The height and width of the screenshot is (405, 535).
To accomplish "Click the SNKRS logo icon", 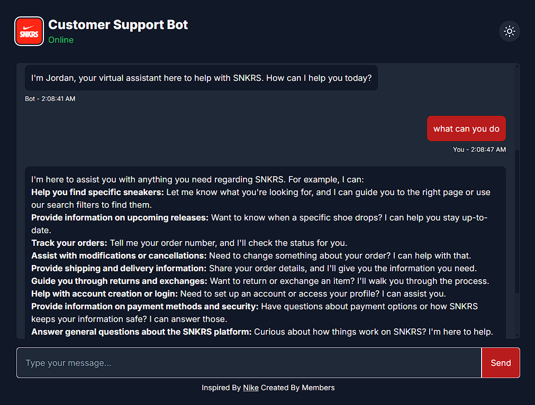I will (29, 31).
